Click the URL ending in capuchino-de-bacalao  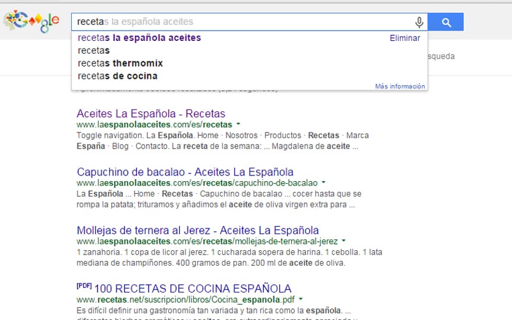pyautogui.click(x=197, y=183)
